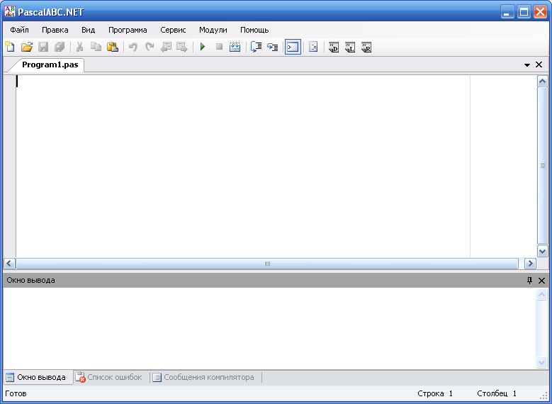Toggle the output window toolbar button
Image resolution: width=552 pixels, height=404 pixels.
click(292, 47)
